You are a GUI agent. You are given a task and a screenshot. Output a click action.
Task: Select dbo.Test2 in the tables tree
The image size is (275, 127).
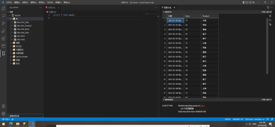[x=21, y=40]
